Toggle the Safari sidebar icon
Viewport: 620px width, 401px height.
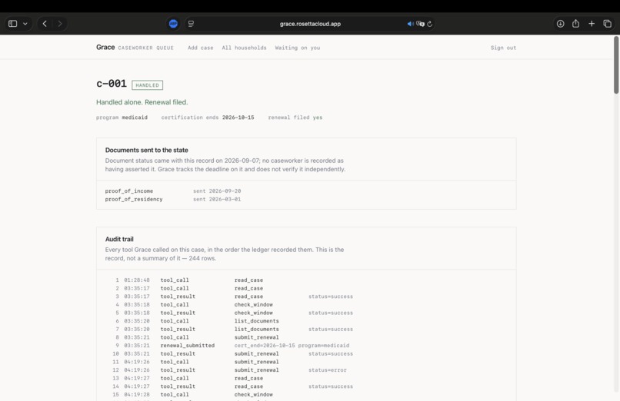click(12, 24)
